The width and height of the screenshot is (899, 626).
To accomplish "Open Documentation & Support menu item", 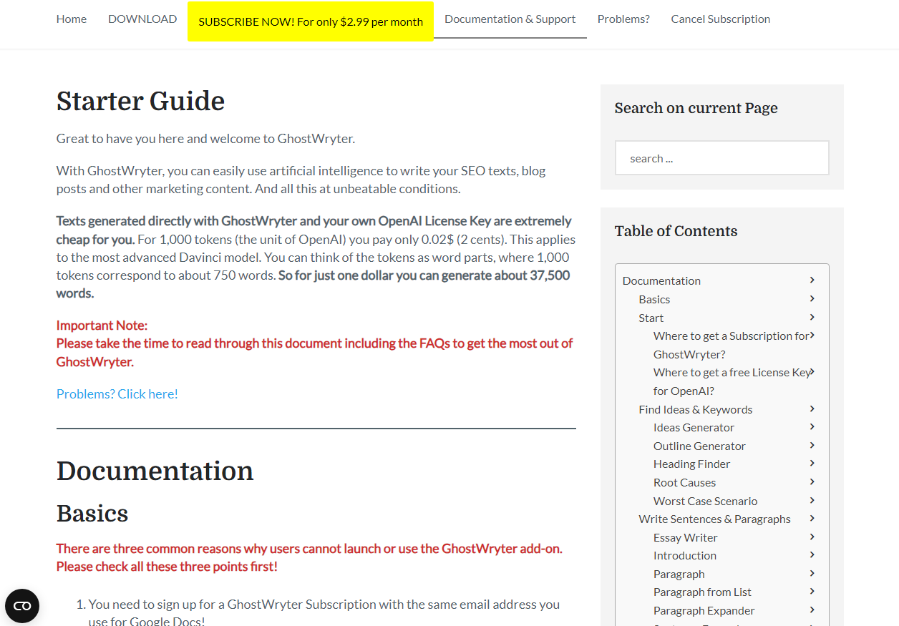I will [x=510, y=19].
